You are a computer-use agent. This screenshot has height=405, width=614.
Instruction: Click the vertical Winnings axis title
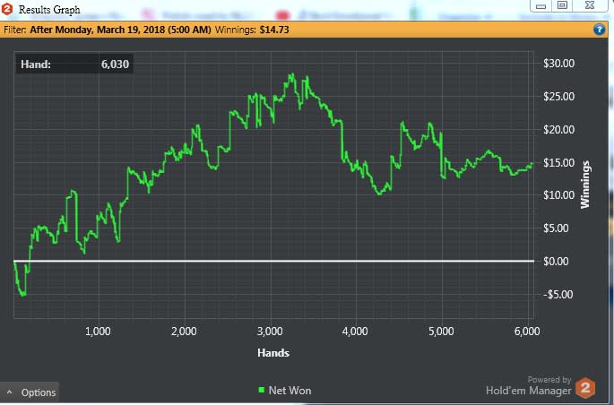click(585, 185)
